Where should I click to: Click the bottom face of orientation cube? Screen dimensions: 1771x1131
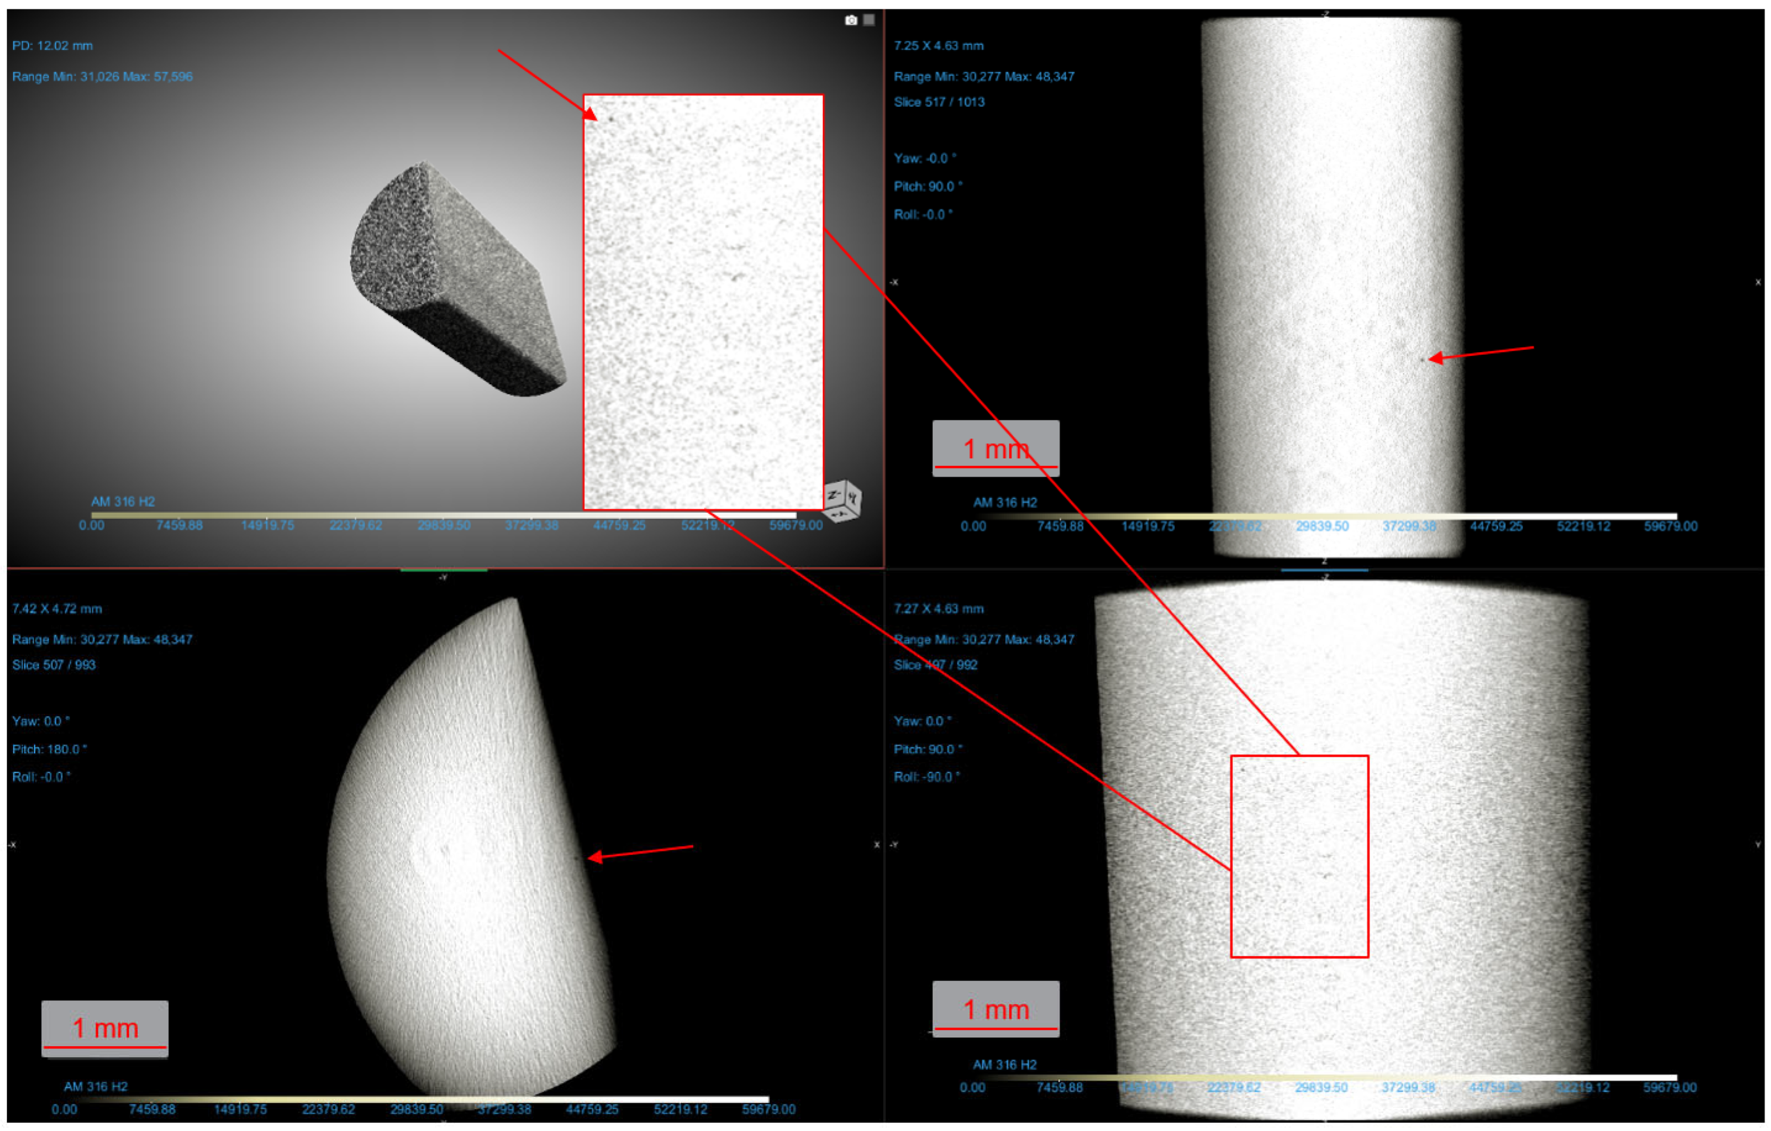pyautogui.click(x=841, y=515)
